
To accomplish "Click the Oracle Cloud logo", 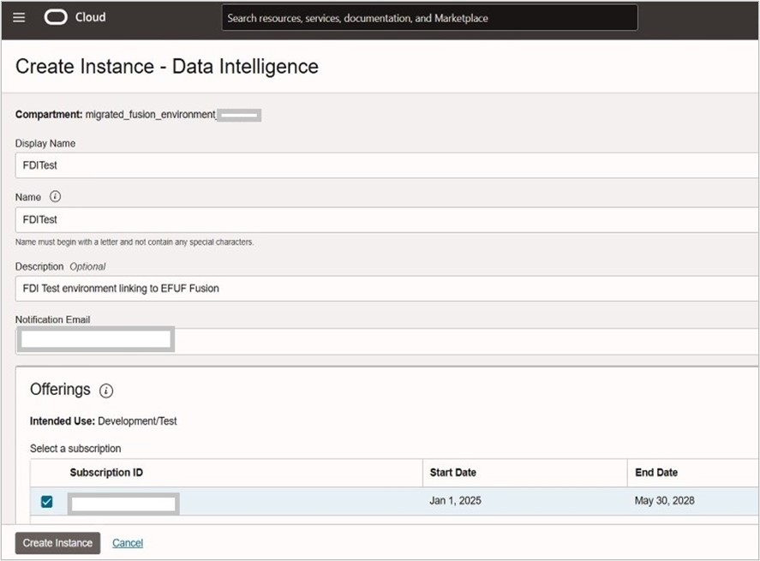I will pyautogui.click(x=56, y=17).
